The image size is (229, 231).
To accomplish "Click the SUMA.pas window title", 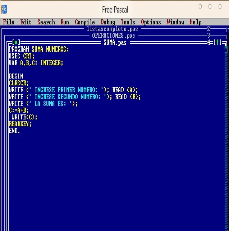I will 115,43.
